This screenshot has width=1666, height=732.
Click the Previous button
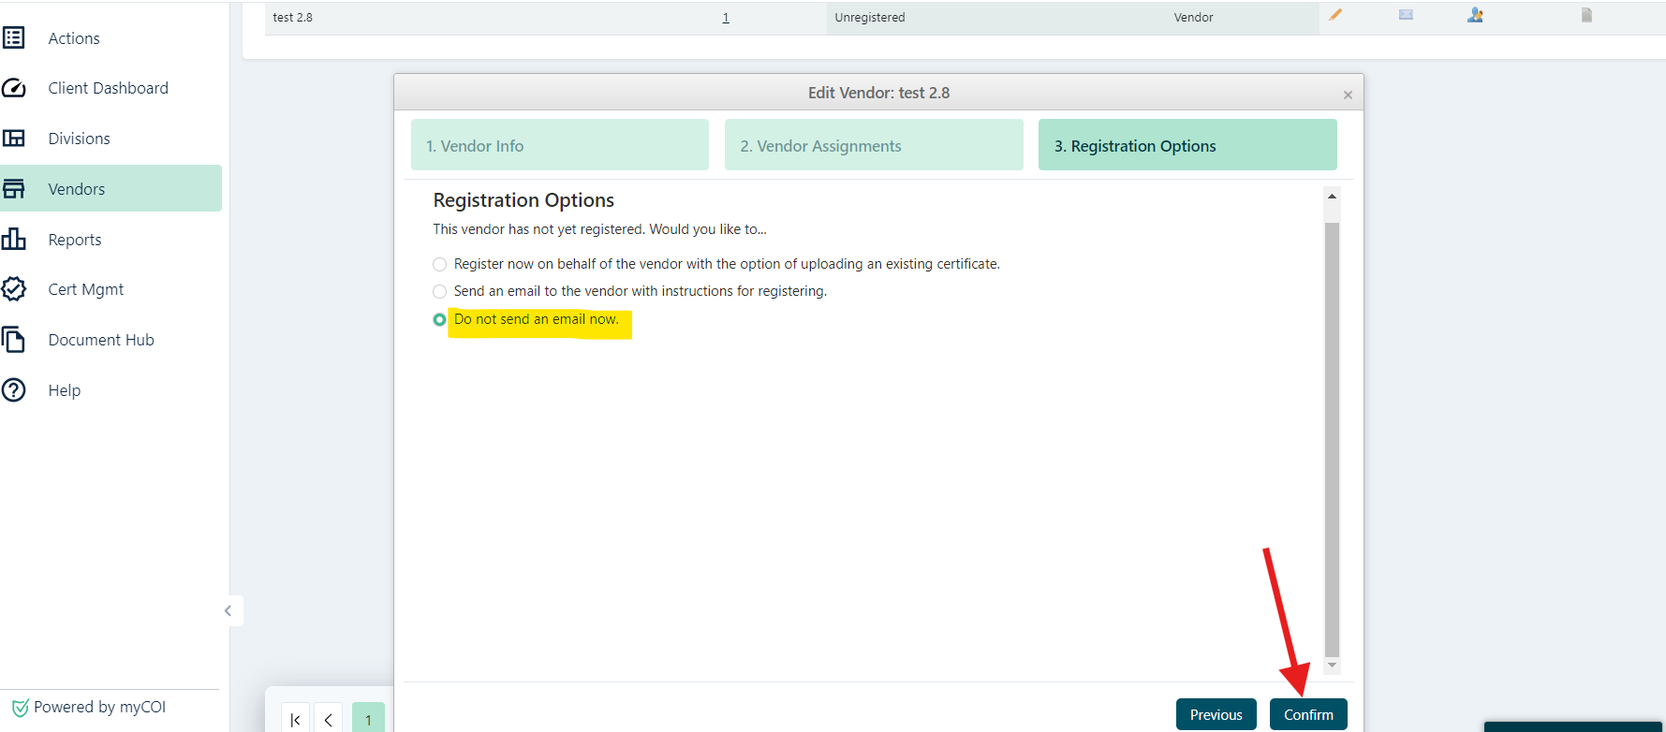pyautogui.click(x=1216, y=714)
